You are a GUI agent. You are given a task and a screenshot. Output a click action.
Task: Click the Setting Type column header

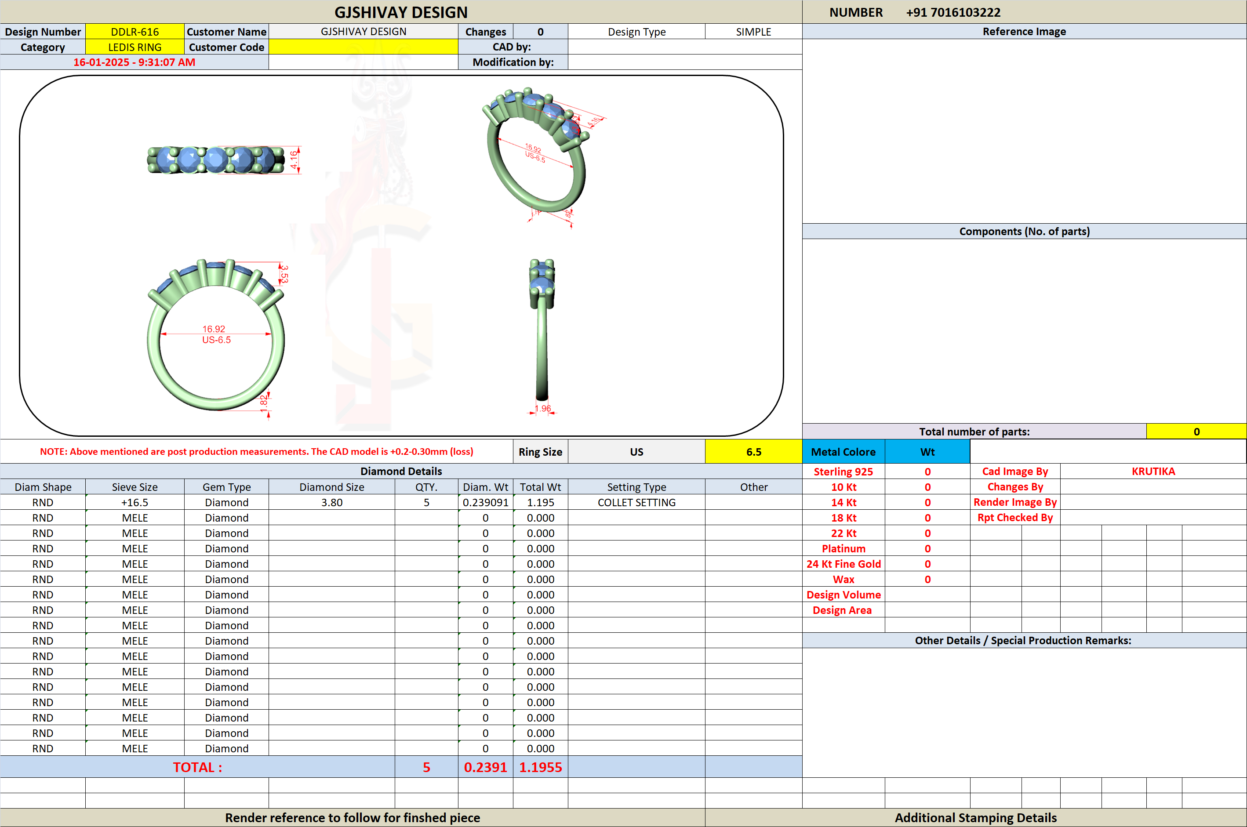pyautogui.click(x=636, y=487)
